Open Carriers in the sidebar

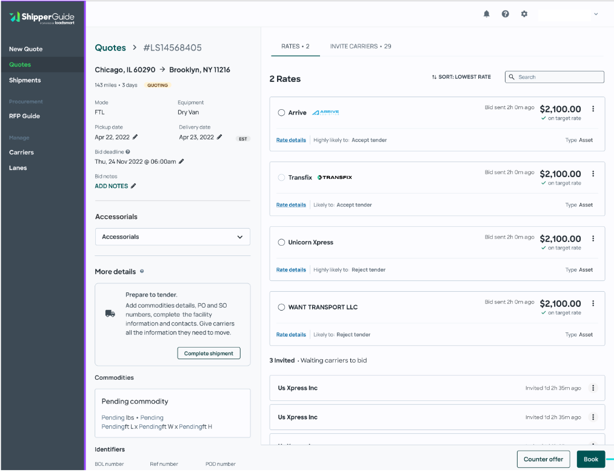(x=22, y=152)
